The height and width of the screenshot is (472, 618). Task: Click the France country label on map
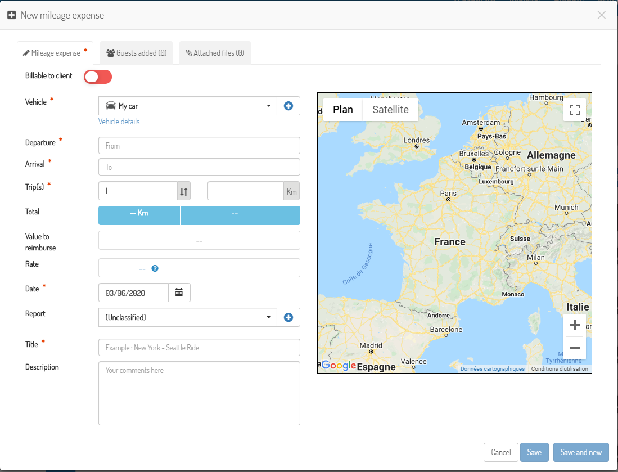[x=450, y=242]
